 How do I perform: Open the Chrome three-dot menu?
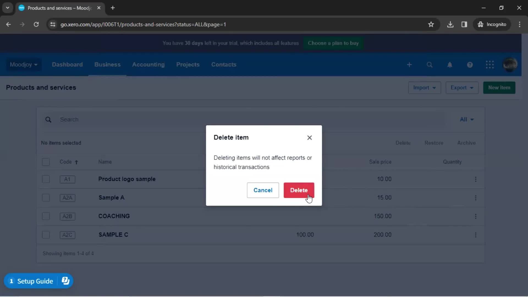(x=519, y=24)
